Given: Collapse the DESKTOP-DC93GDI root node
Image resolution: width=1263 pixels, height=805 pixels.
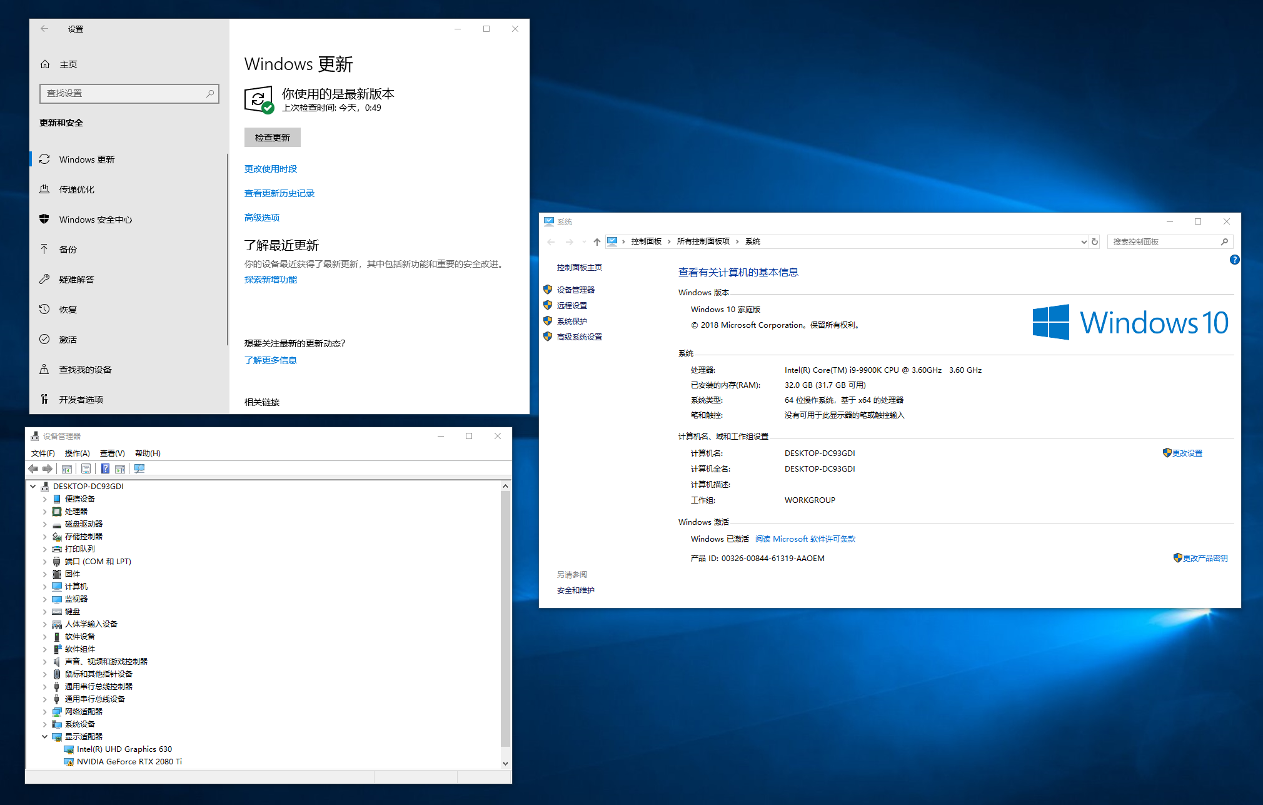Looking at the screenshot, I should (x=33, y=487).
